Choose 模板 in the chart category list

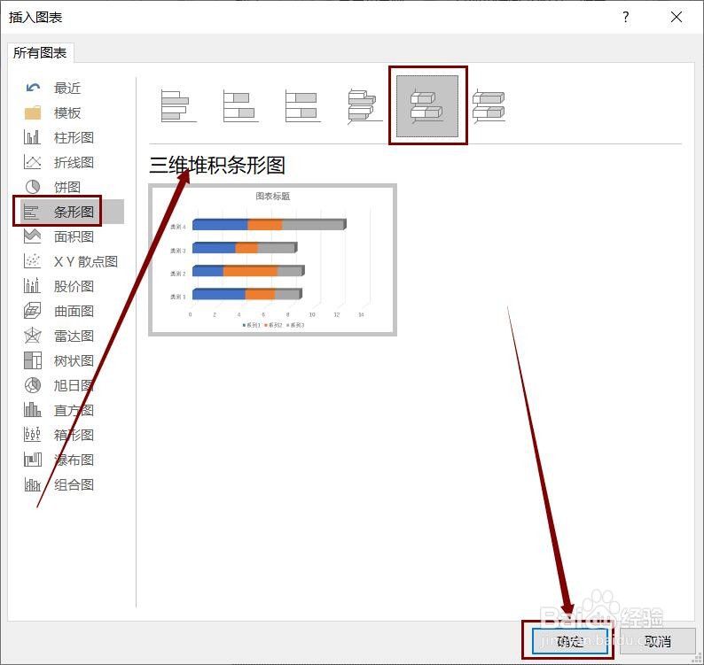pyautogui.click(x=67, y=112)
